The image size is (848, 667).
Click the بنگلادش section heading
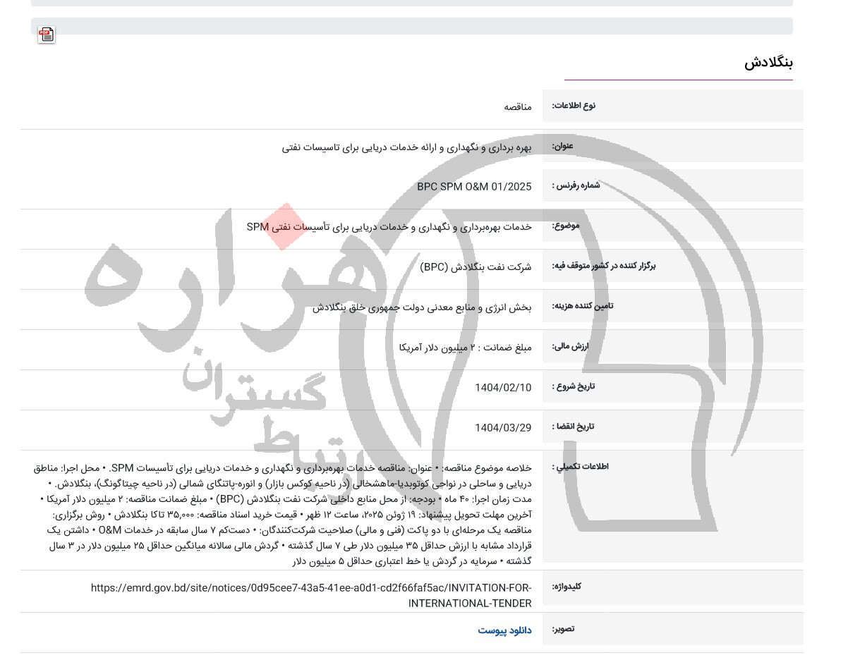pyautogui.click(x=768, y=62)
